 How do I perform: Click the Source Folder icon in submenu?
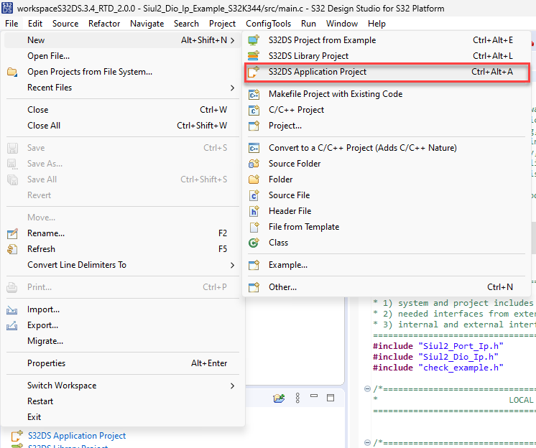(x=253, y=164)
